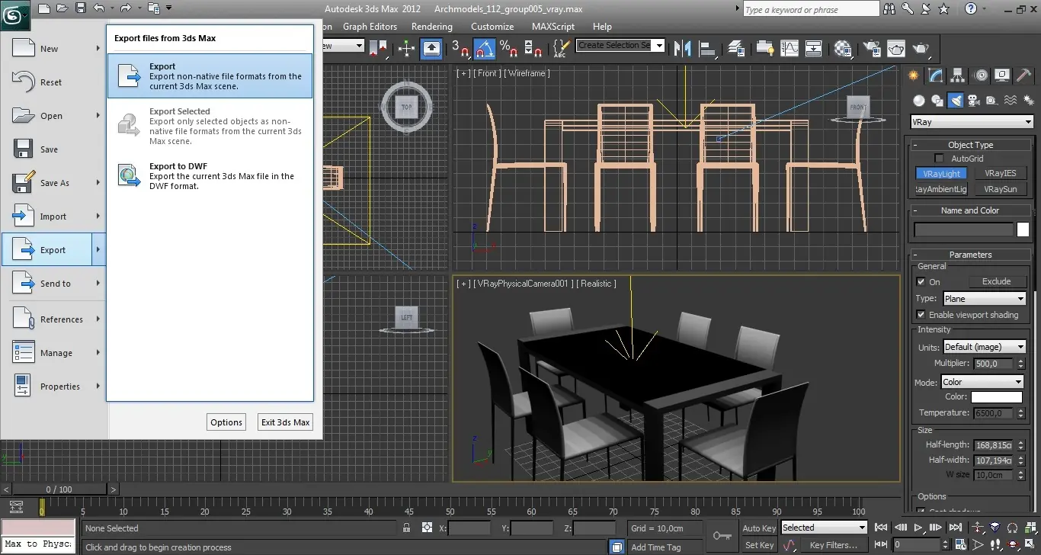Viewport: 1041px width, 555px height.
Task: Jump to the animation start frame
Action: point(881,527)
